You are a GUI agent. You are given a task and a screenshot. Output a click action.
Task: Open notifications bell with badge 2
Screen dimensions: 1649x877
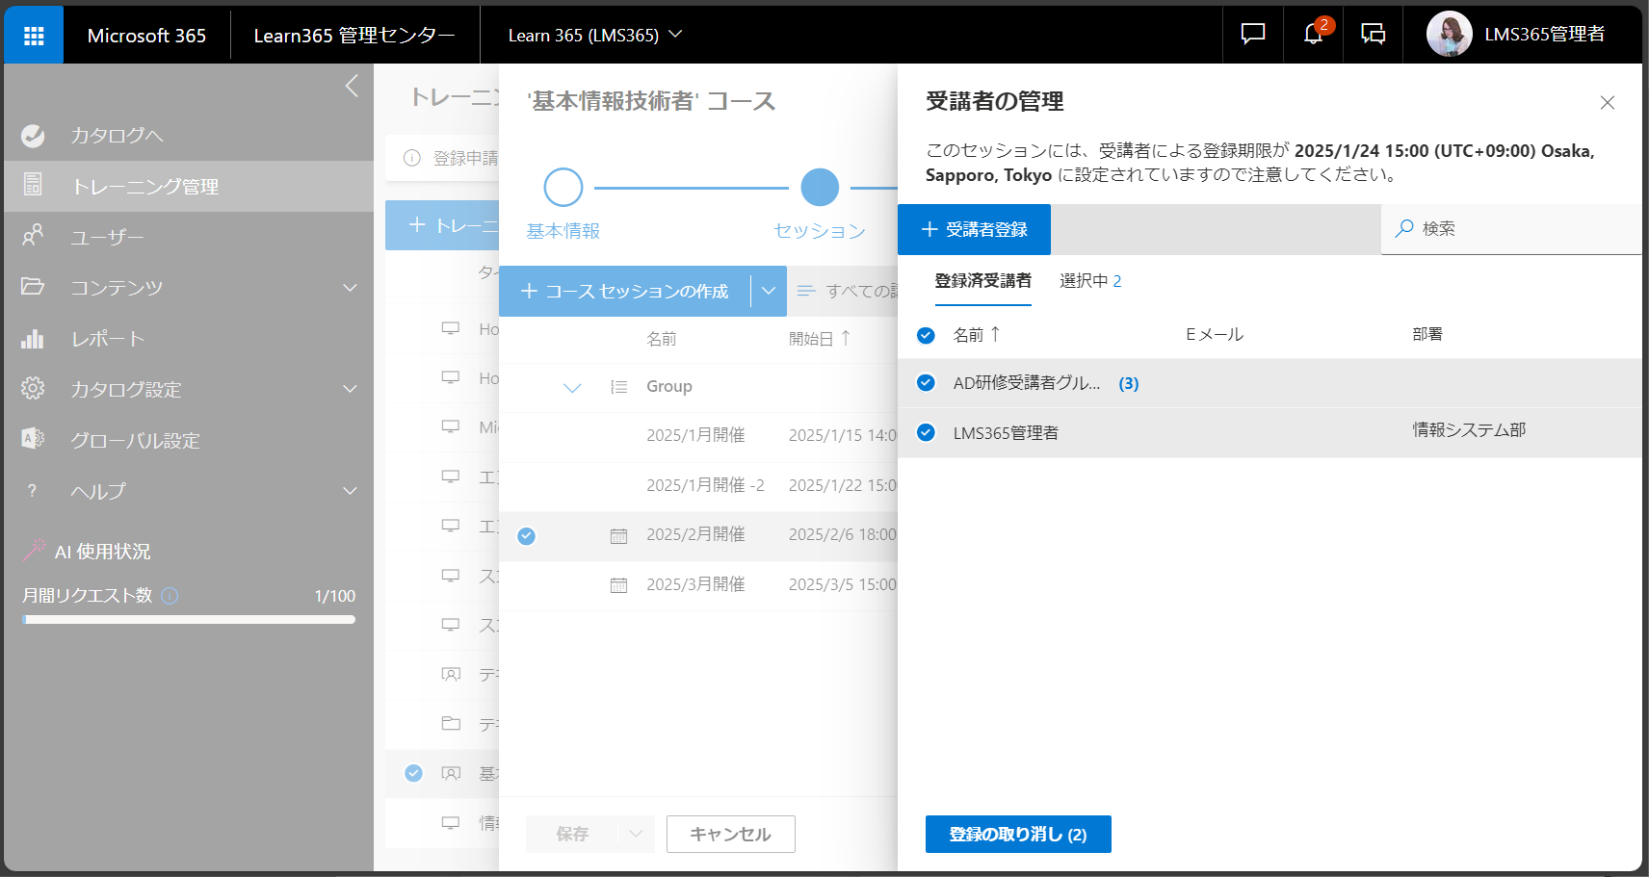point(1313,35)
